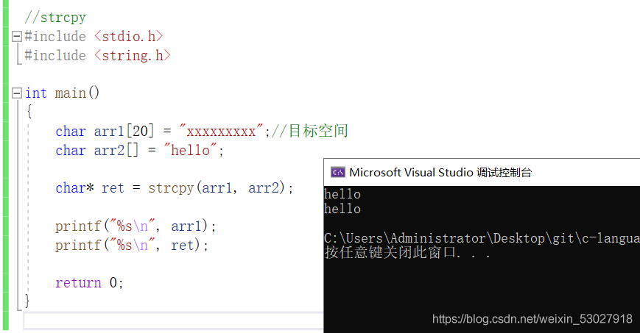Click the return 0 statement
The width and height of the screenshot is (640, 333).
(89, 283)
